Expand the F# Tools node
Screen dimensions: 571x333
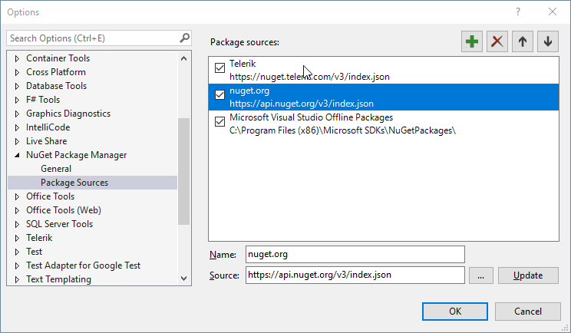tap(17, 100)
